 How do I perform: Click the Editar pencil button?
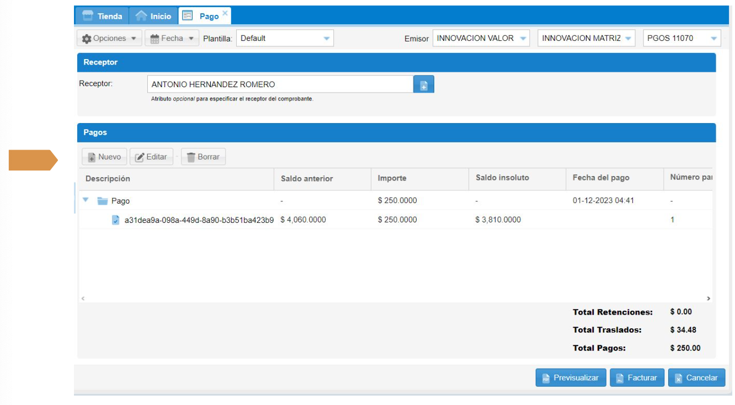coord(151,157)
